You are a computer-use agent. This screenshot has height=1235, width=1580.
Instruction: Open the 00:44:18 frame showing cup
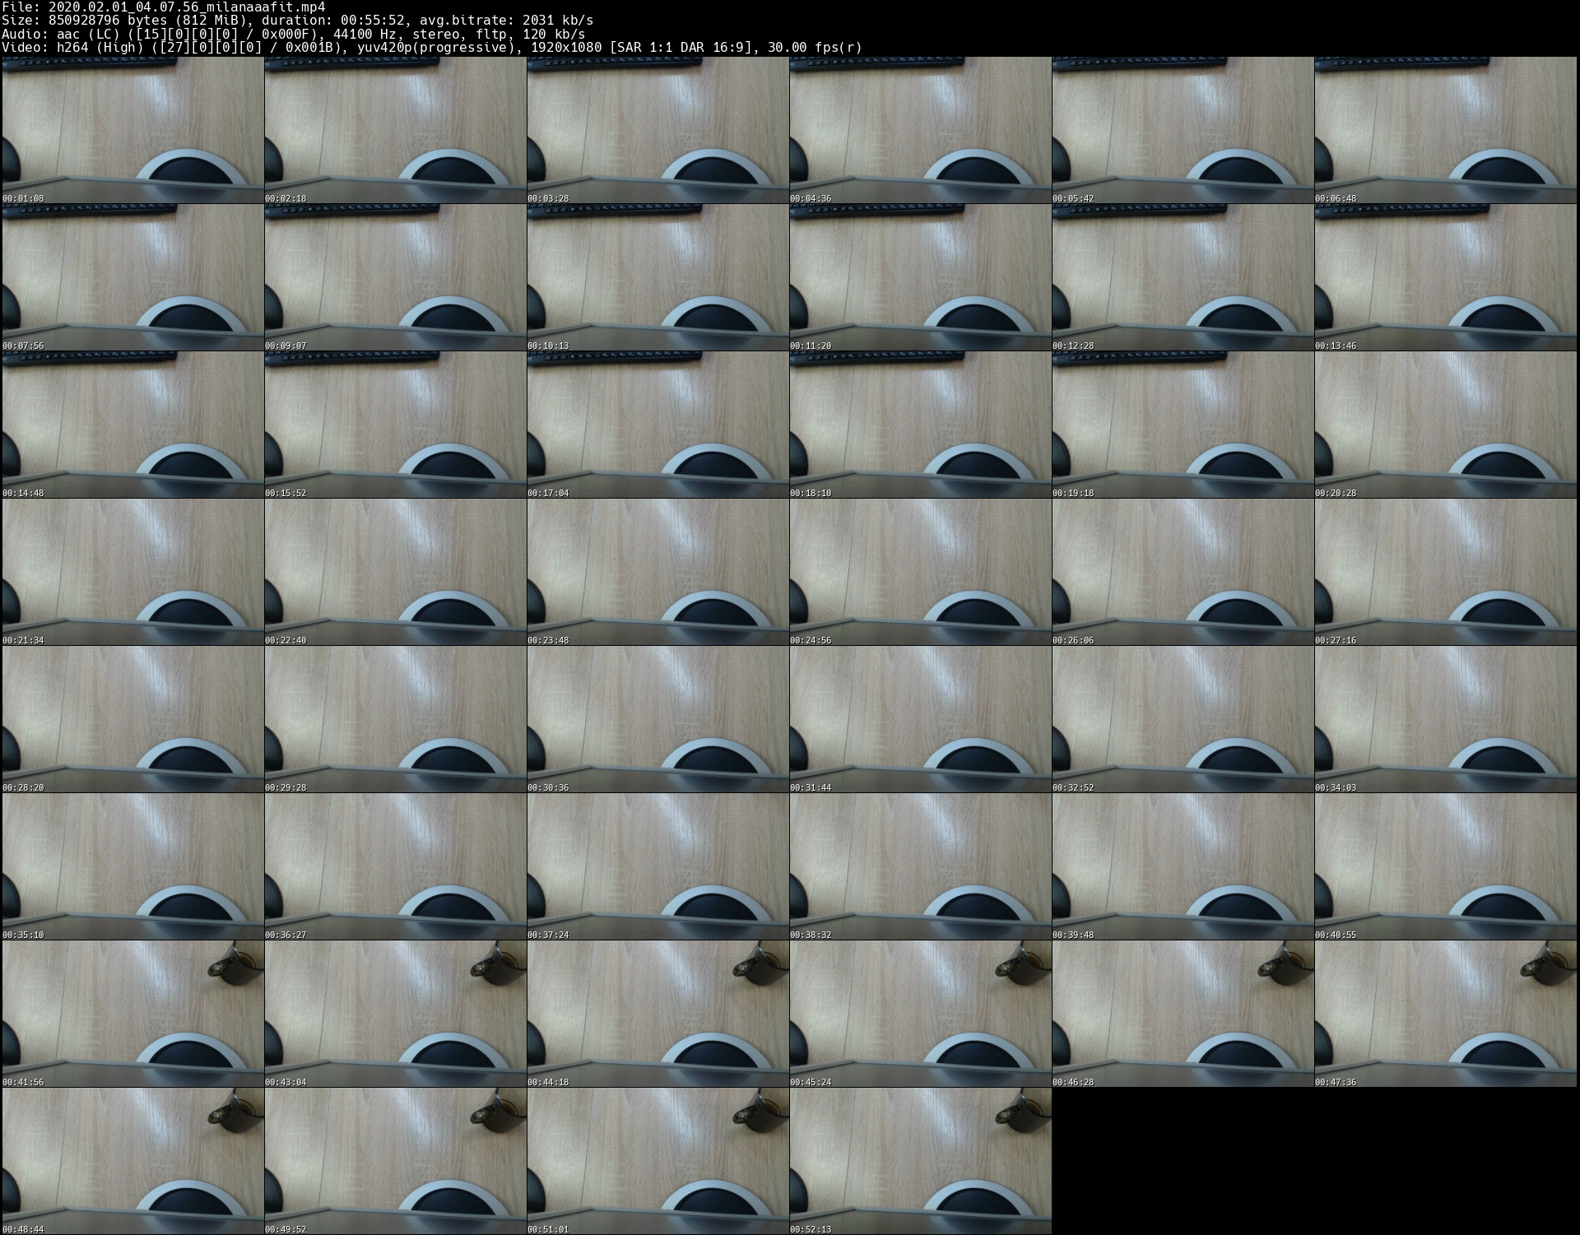[658, 1014]
